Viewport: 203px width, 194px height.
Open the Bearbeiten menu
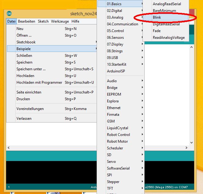27,21
